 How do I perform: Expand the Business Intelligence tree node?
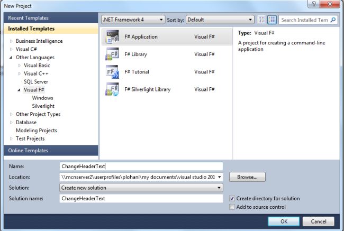(x=11, y=41)
